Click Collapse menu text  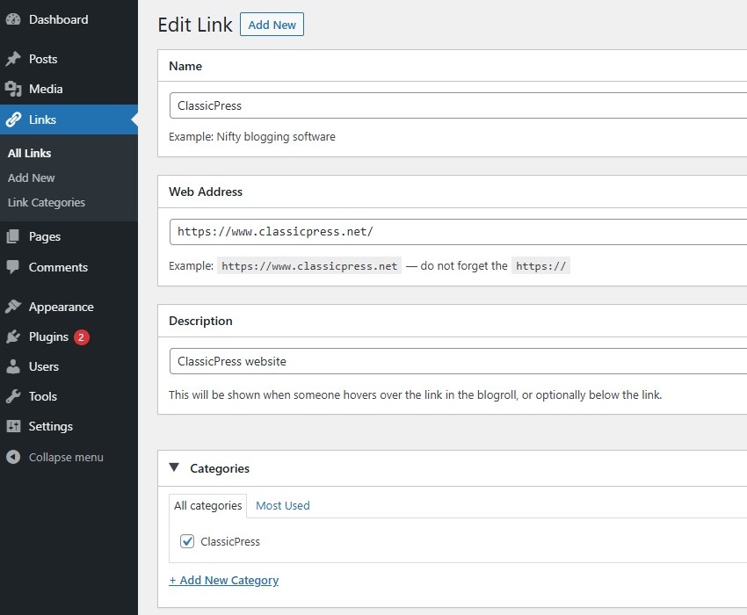coord(66,457)
